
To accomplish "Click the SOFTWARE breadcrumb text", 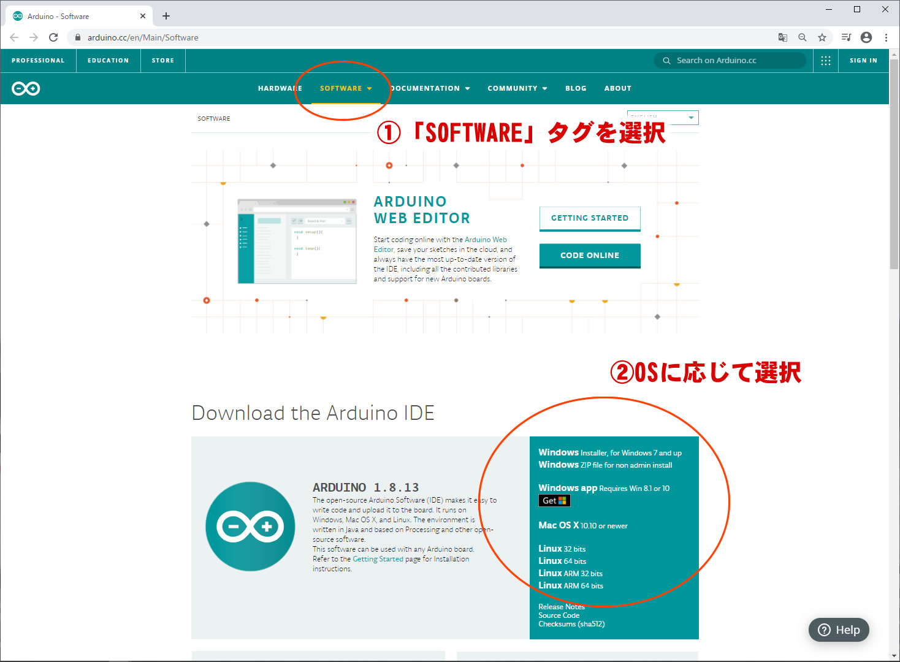I will (214, 119).
